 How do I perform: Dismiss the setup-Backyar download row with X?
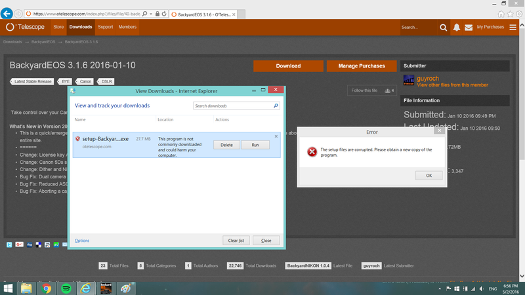tap(276, 136)
